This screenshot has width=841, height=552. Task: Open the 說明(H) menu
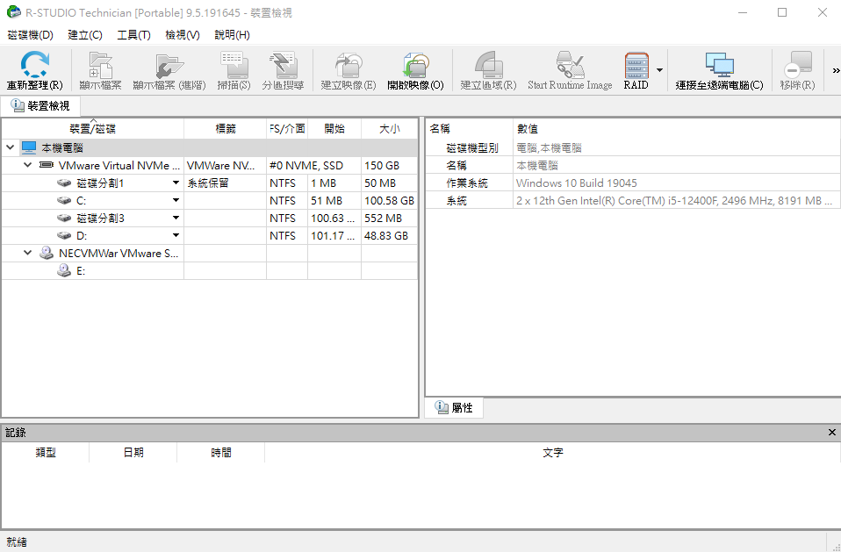click(232, 35)
